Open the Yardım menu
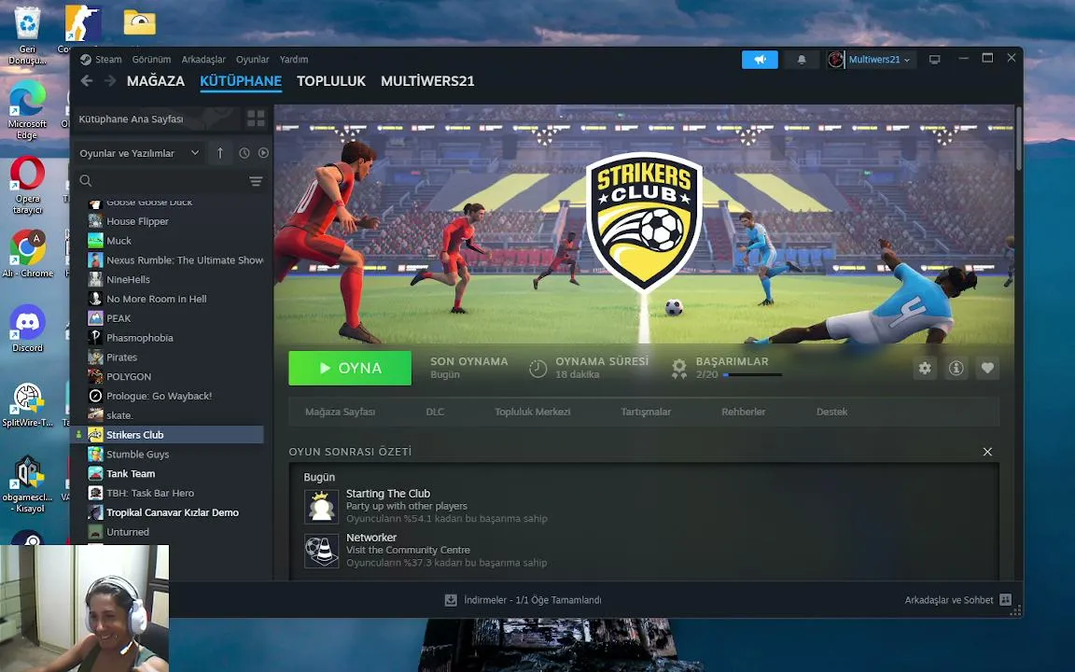Screen dimensions: 1075x672 tap(293, 60)
